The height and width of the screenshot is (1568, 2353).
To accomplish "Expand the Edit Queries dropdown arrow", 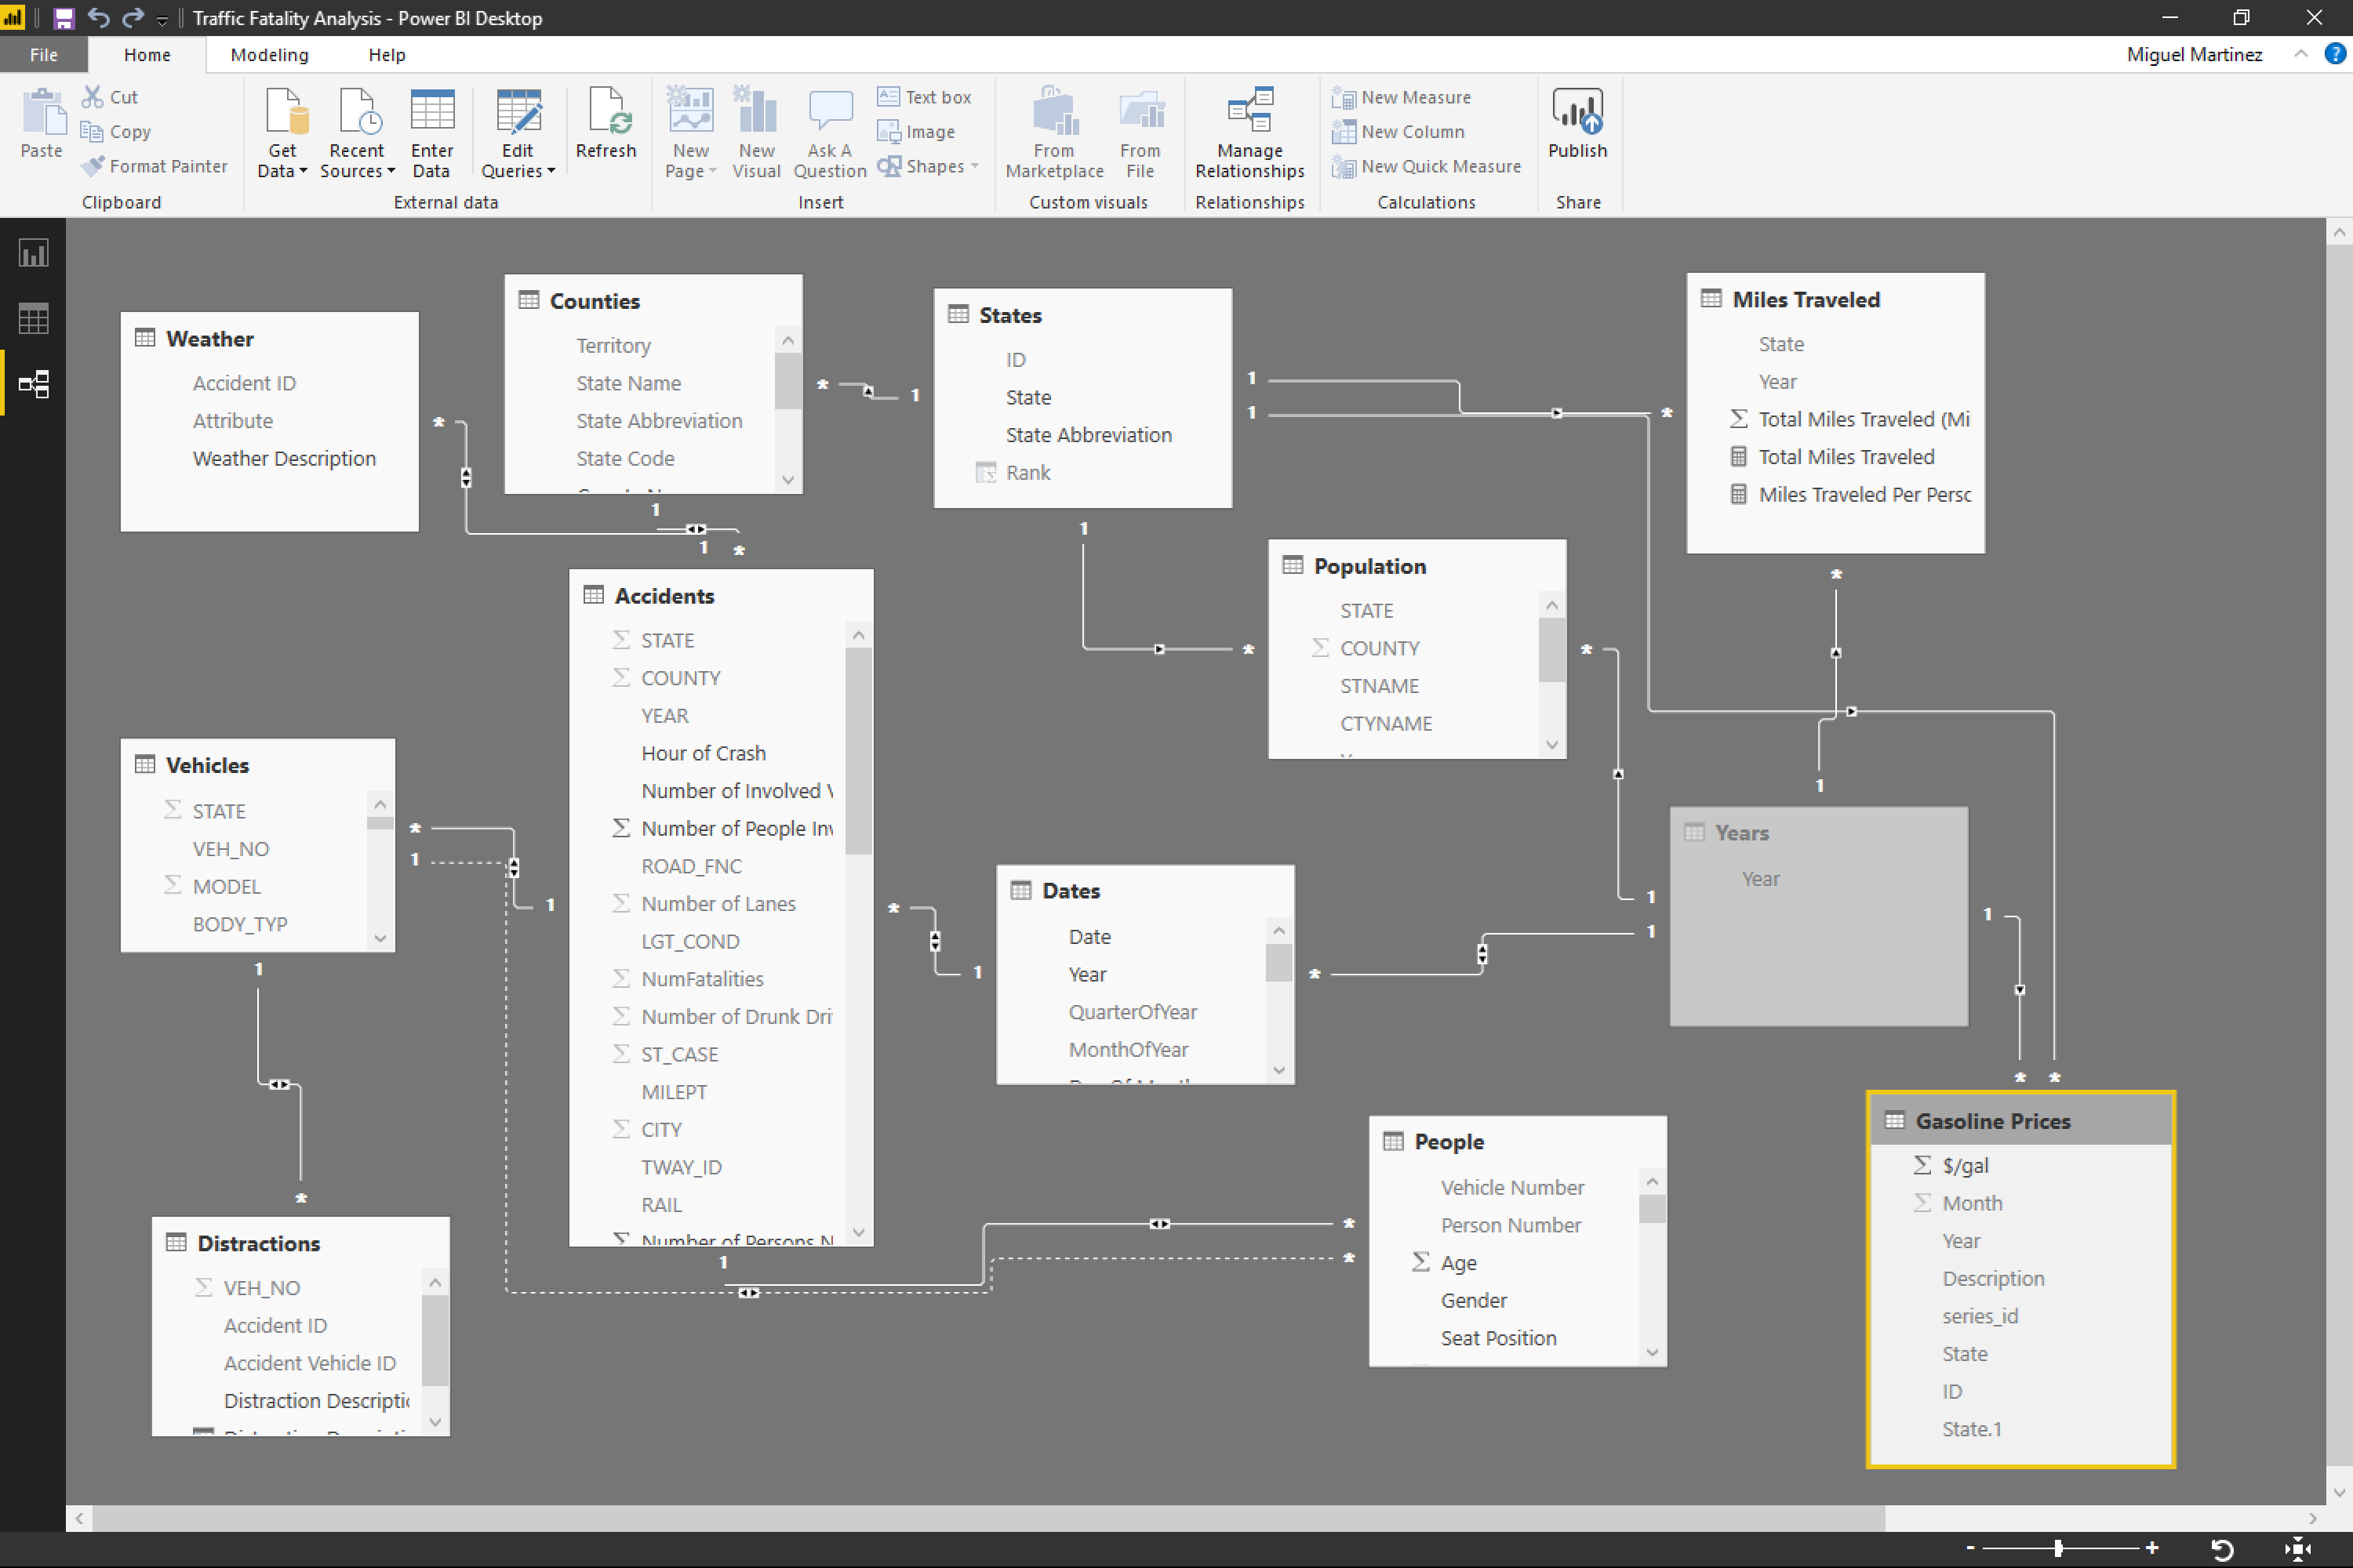I will pyautogui.click(x=551, y=172).
